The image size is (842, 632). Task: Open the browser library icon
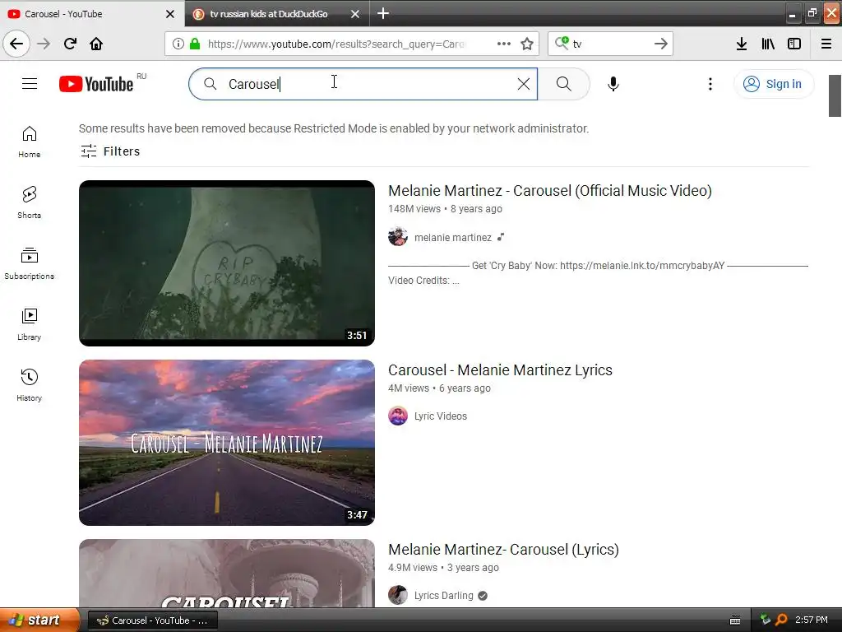click(x=768, y=44)
